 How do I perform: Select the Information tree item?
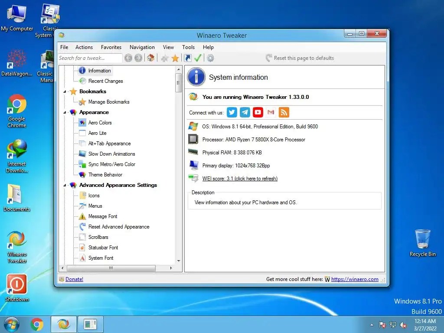[99, 71]
